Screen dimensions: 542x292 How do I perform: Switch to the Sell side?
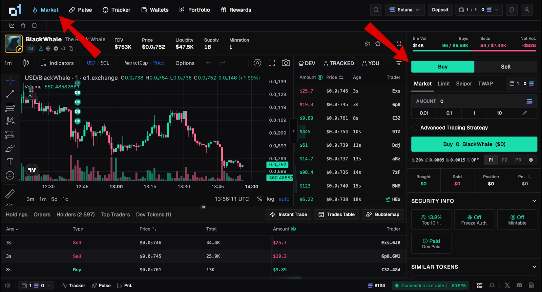click(x=506, y=67)
